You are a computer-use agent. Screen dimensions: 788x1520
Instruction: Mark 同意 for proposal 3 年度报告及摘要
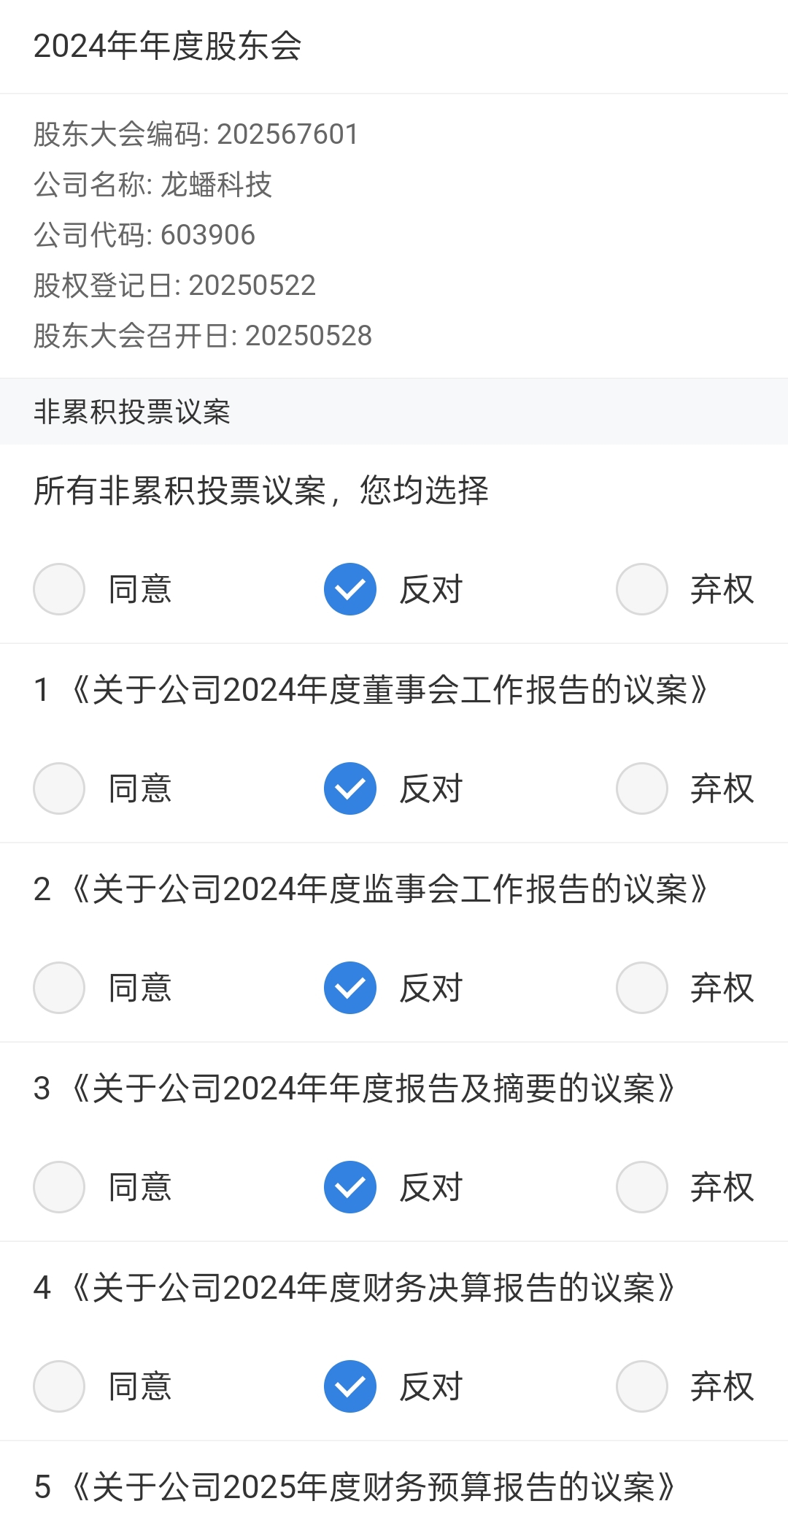[59, 1187]
